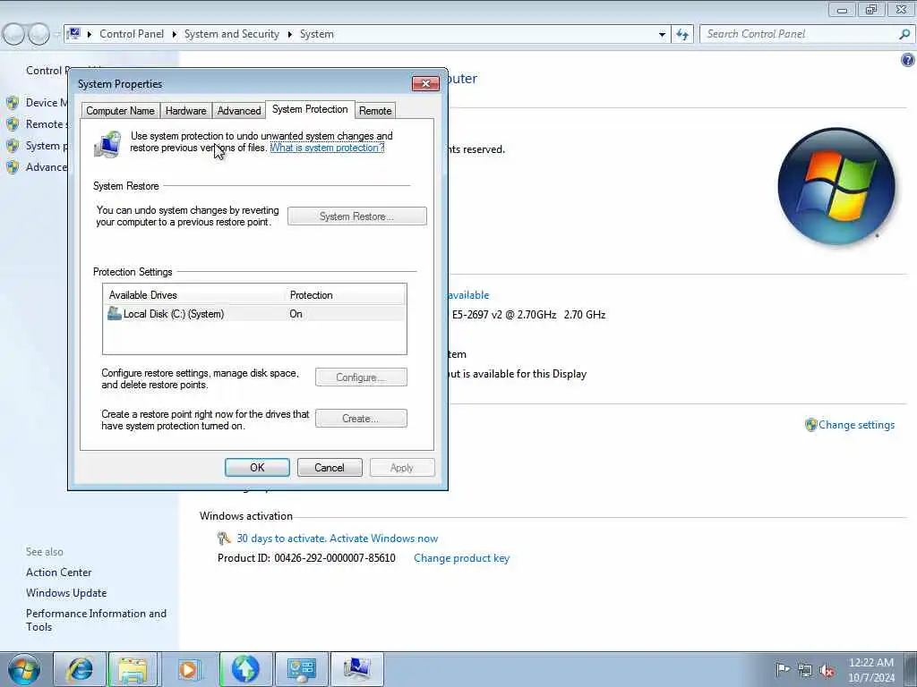Open Windows Update link
This screenshot has height=687, width=917.
[66, 593]
